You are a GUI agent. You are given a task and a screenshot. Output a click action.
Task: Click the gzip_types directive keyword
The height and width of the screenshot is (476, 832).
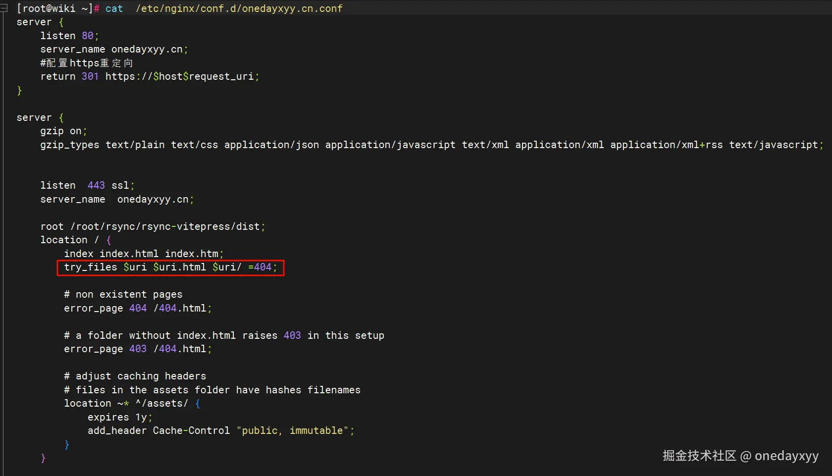[69, 145]
